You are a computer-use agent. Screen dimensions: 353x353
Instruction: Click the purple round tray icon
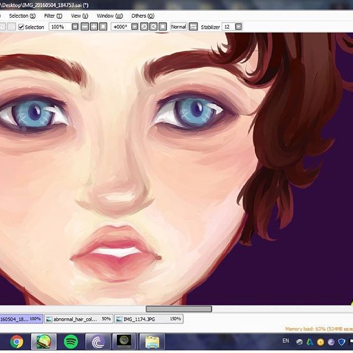[331, 342]
